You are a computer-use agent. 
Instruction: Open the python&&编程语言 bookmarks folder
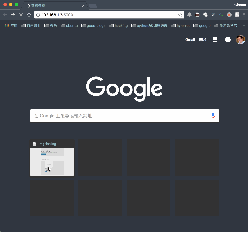tap(149, 26)
